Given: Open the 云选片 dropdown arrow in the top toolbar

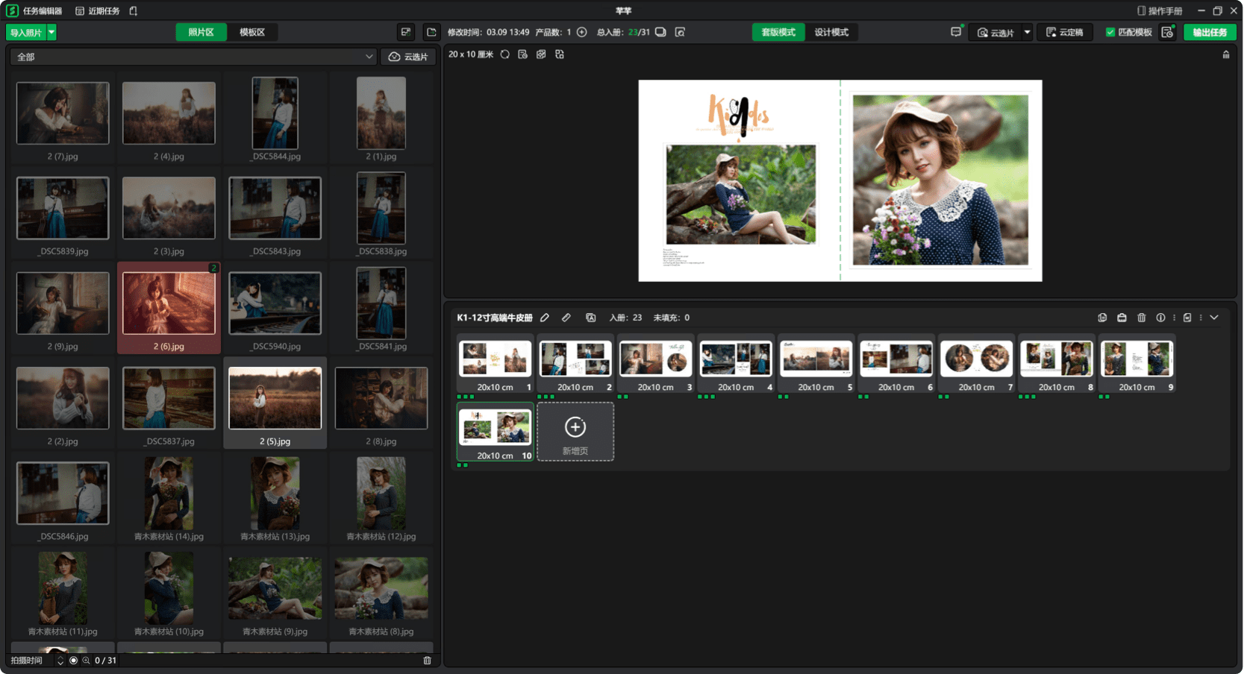Looking at the screenshot, I should [1027, 32].
